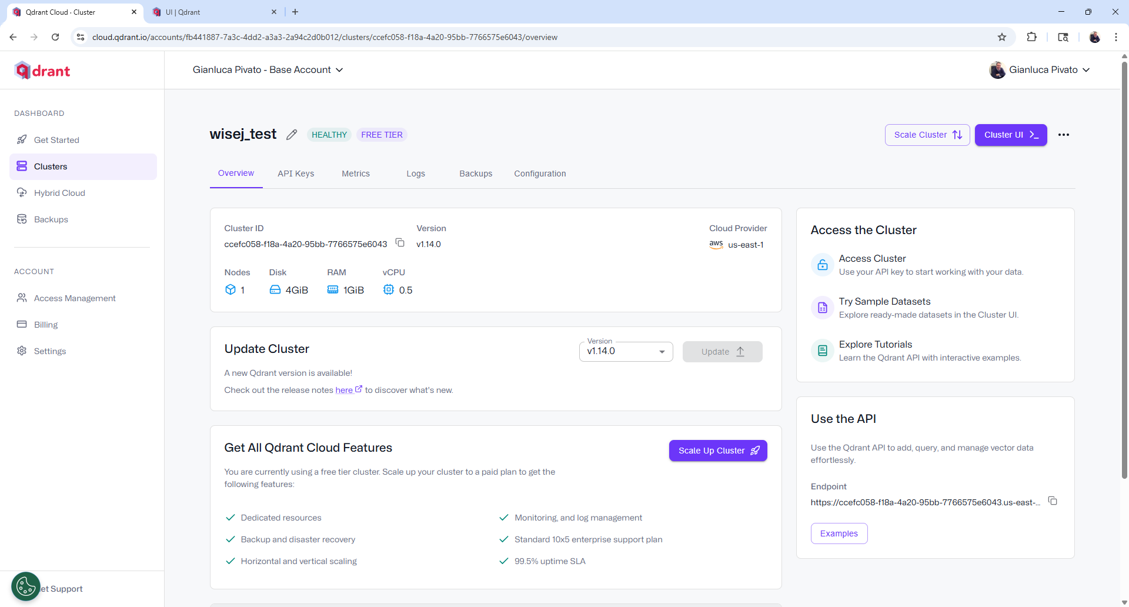This screenshot has height=607, width=1129.
Task: Click the Backups sidebar icon
Action: pyautogui.click(x=22, y=219)
